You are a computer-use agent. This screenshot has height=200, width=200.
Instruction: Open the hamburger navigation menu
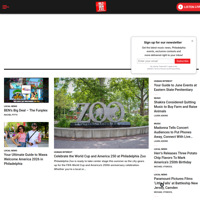click(6, 7)
